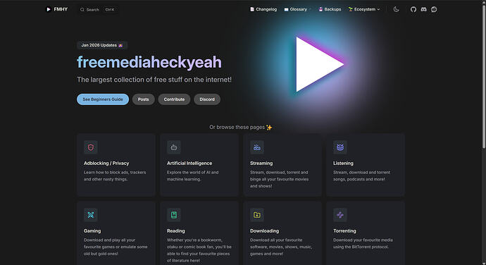The image size is (486, 265).
Task: Open the Changelog nav item
Action: (263, 9)
